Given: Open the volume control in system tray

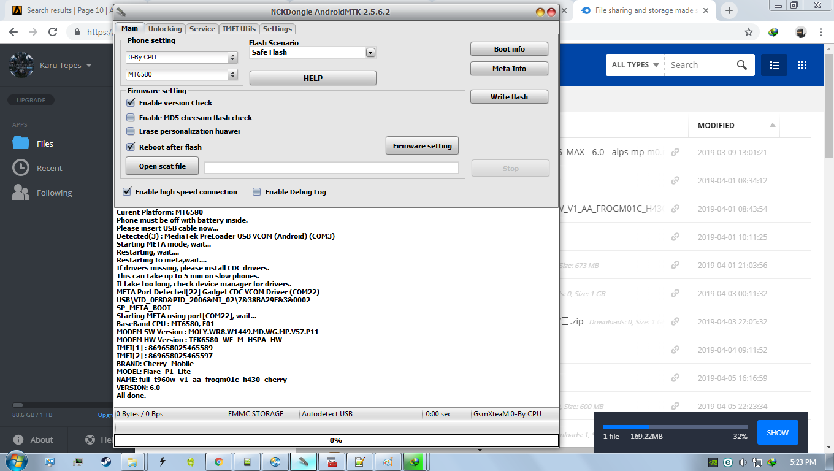Looking at the screenshot, I should (743, 462).
